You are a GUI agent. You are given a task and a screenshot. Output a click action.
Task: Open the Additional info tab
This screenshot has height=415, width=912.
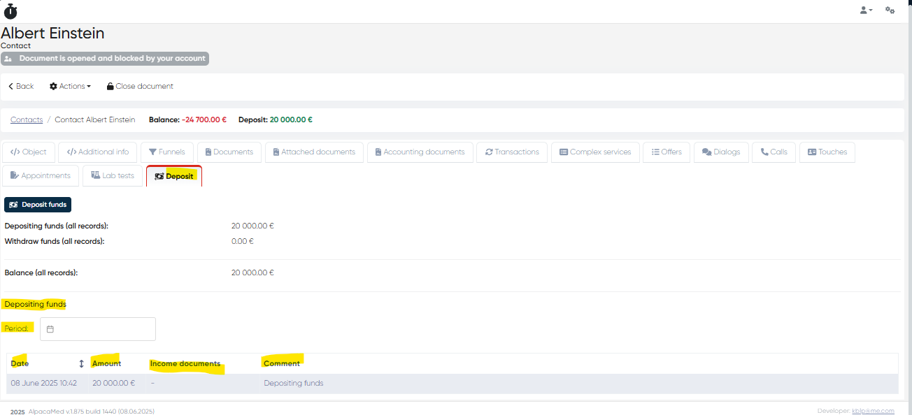(x=97, y=152)
